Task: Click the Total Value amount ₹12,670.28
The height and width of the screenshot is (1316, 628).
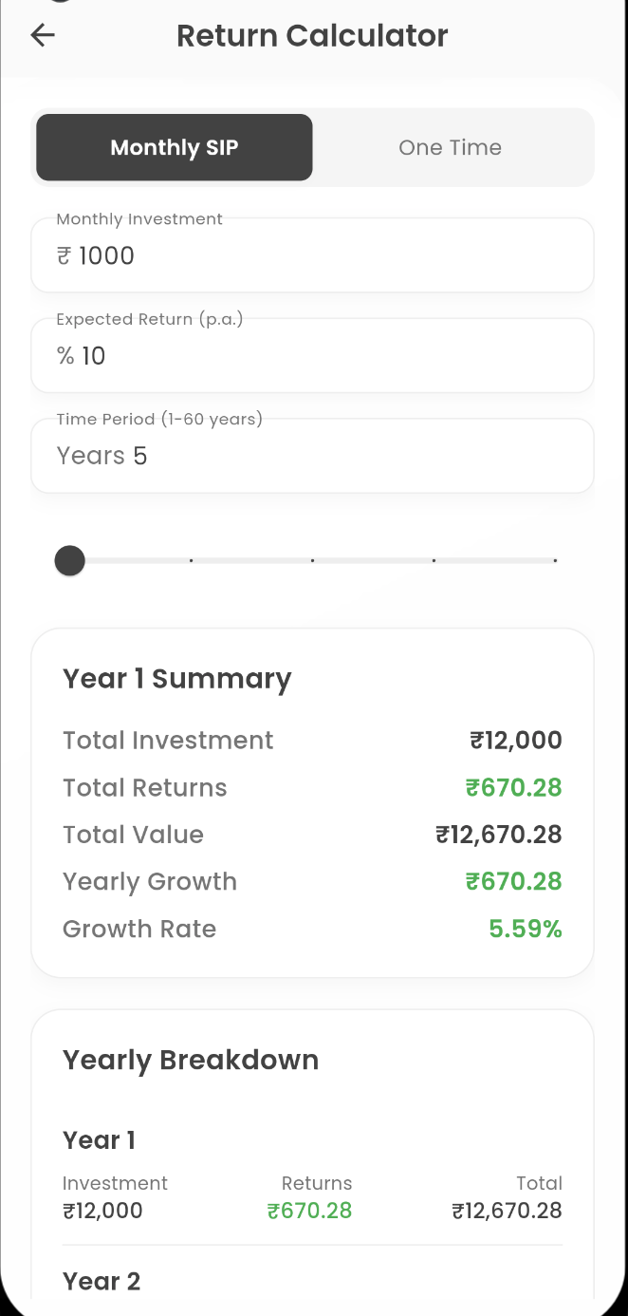Action: 499,835
